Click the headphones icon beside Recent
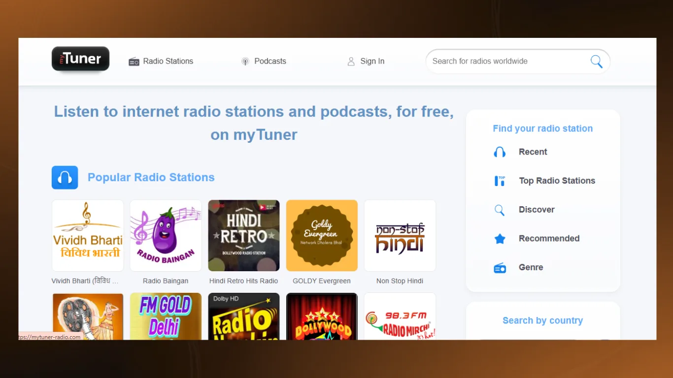Screen dimensions: 673x378 click(x=500, y=152)
